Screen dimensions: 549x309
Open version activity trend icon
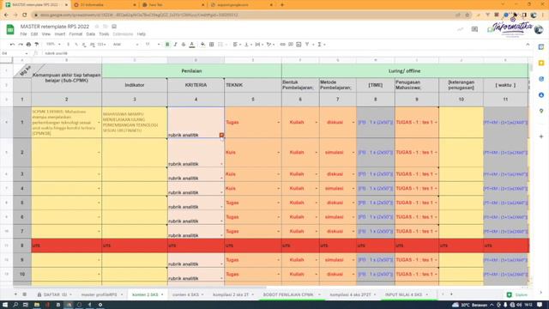tap(460, 29)
